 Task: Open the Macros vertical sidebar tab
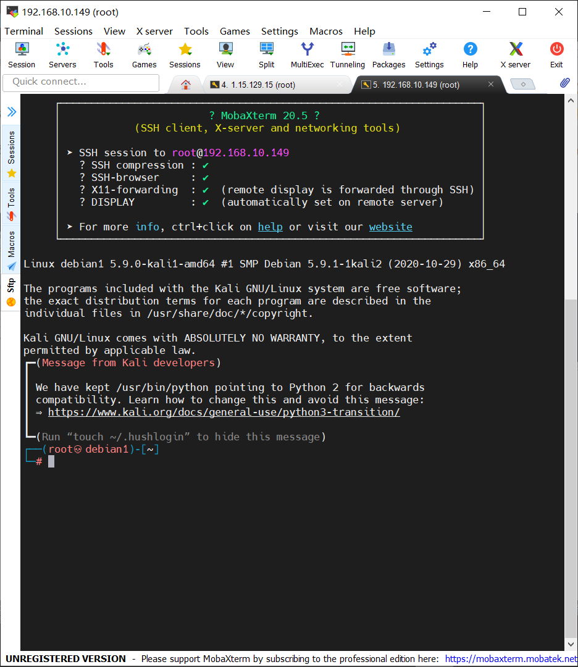(11, 250)
